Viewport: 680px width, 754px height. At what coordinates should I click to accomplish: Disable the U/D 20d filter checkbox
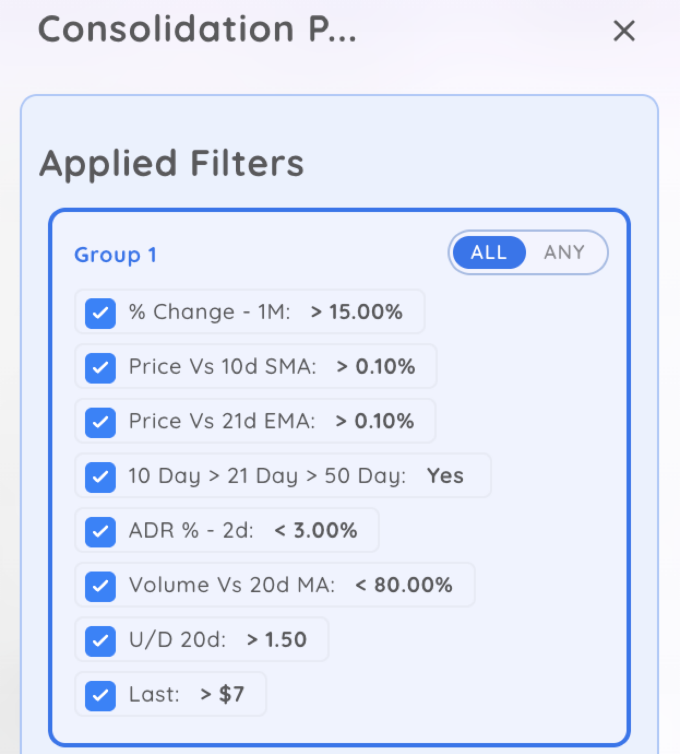100,641
